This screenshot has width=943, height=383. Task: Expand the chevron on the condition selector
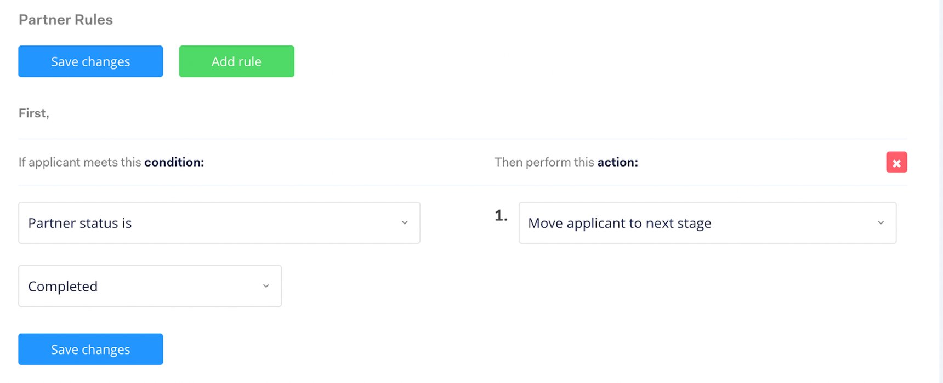pyautogui.click(x=405, y=223)
